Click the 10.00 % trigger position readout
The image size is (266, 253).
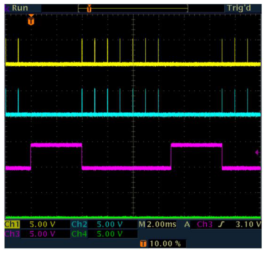tap(166, 243)
